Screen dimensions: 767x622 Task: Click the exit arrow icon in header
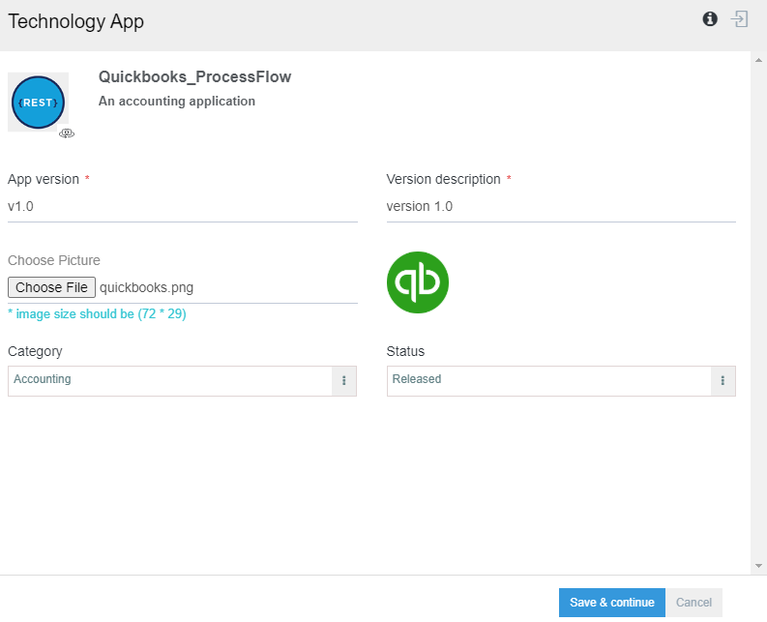pyautogui.click(x=739, y=19)
